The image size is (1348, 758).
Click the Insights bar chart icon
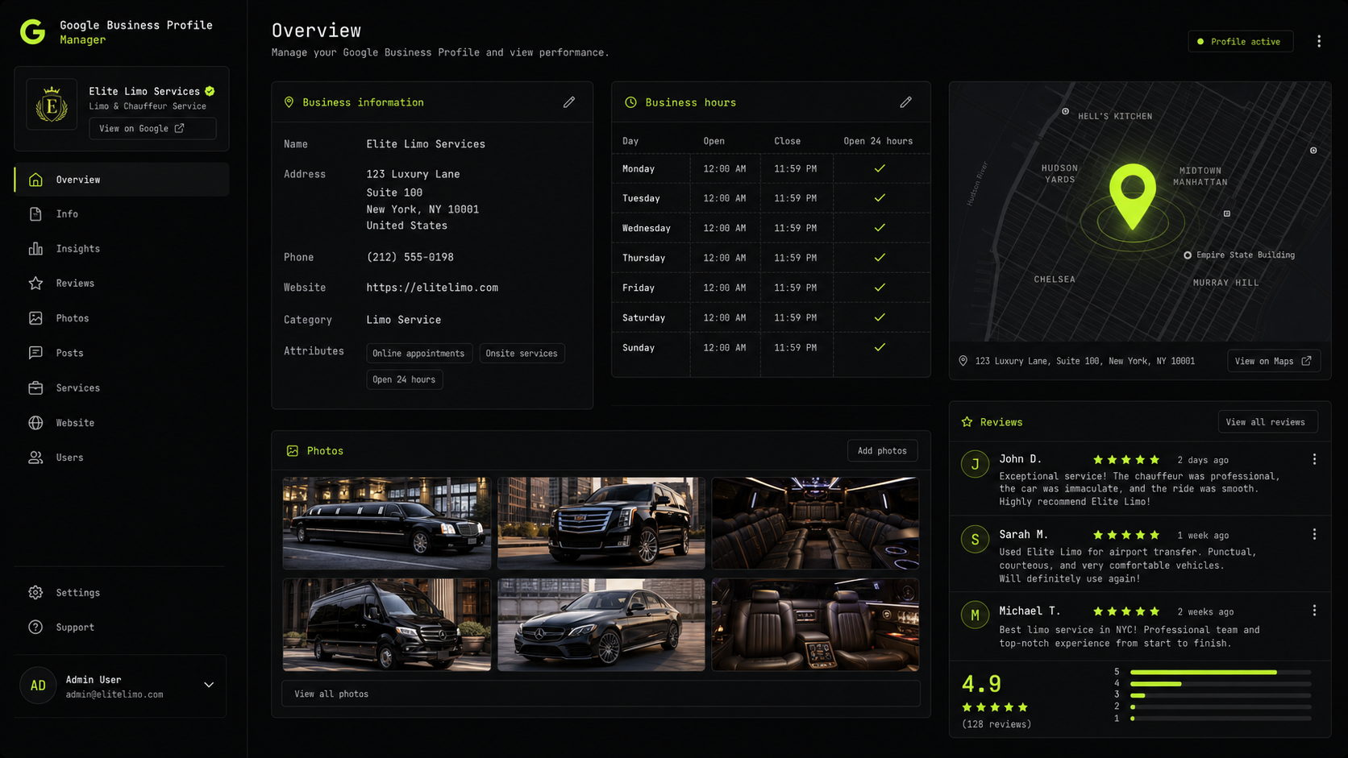pos(35,249)
